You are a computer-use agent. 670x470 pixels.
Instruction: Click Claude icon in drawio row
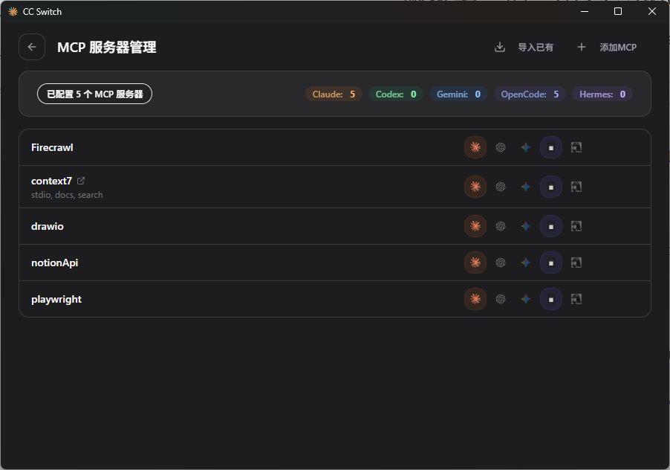(475, 226)
